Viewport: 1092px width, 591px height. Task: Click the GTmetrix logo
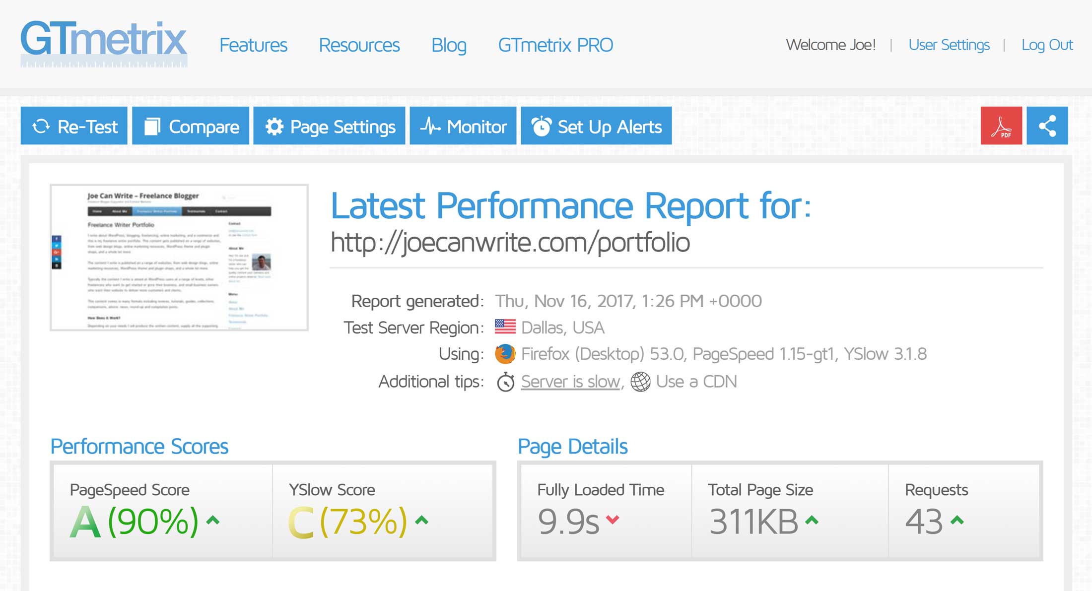click(x=104, y=43)
